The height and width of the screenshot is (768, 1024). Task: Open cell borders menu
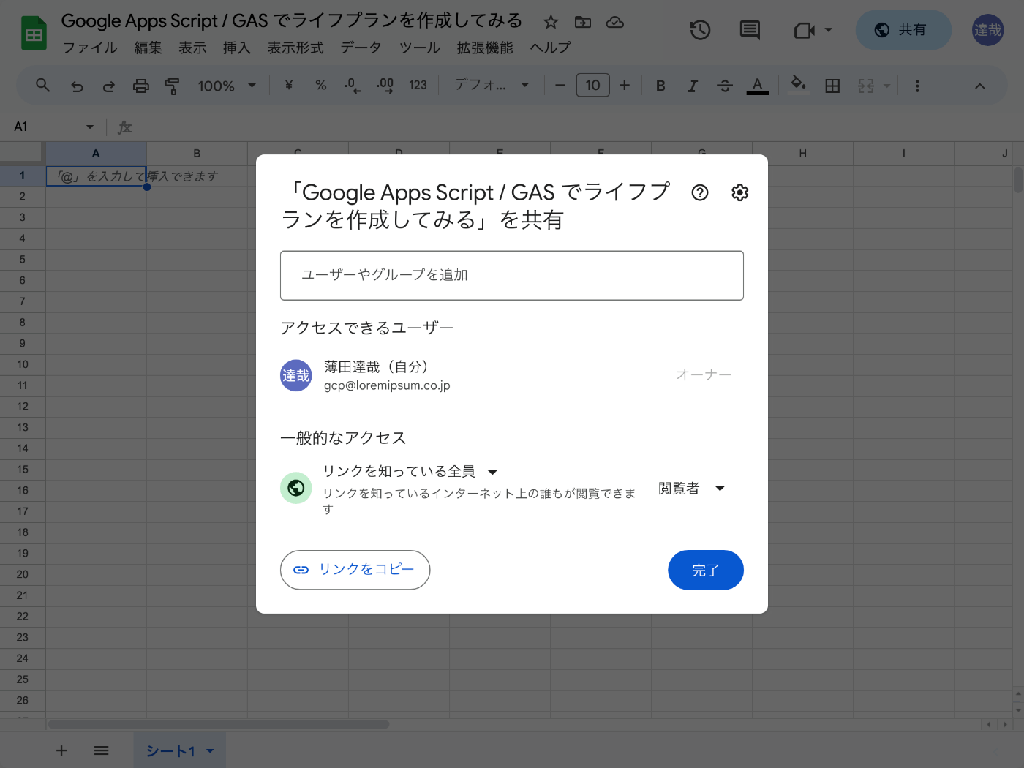coord(832,86)
